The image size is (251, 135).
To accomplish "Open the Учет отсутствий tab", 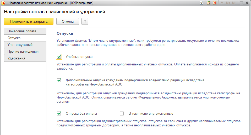I will coord(25,45).
